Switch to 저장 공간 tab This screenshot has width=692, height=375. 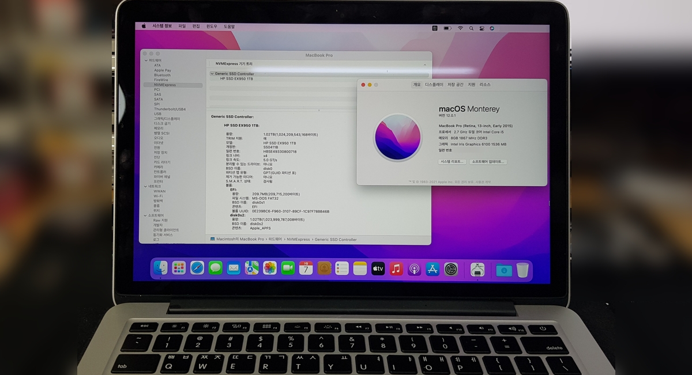(456, 85)
